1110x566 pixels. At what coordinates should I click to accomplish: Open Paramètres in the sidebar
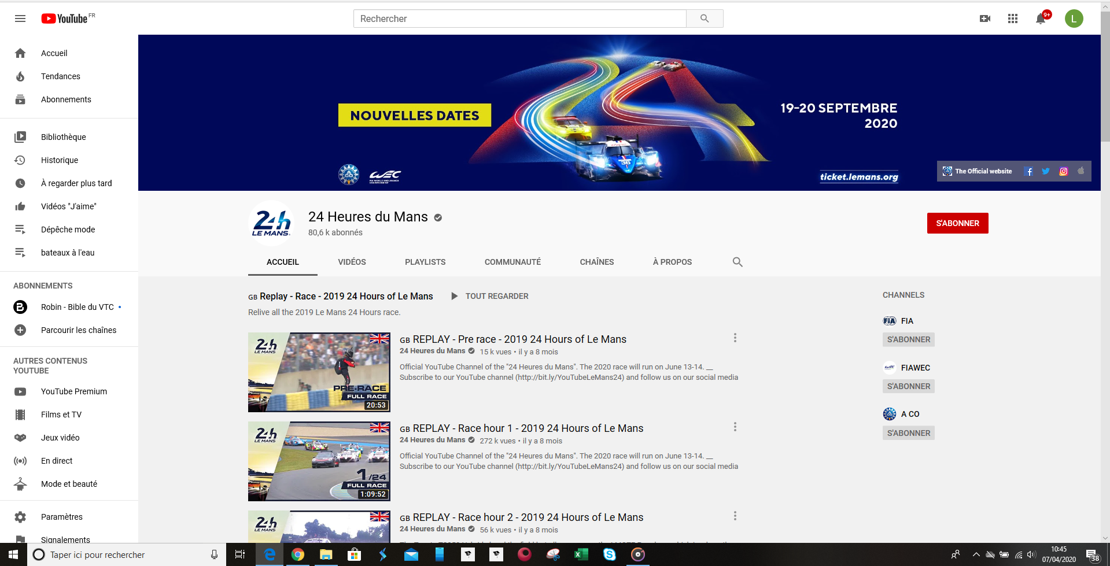click(69, 517)
